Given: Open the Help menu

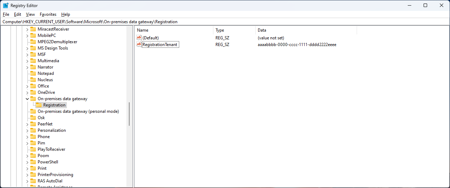Looking at the screenshot, I should (65, 14).
